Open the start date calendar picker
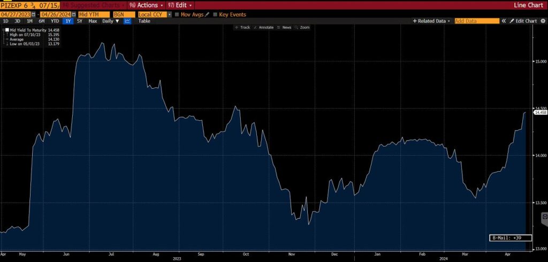The width and height of the screenshot is (548, 262). pos(34,14)
